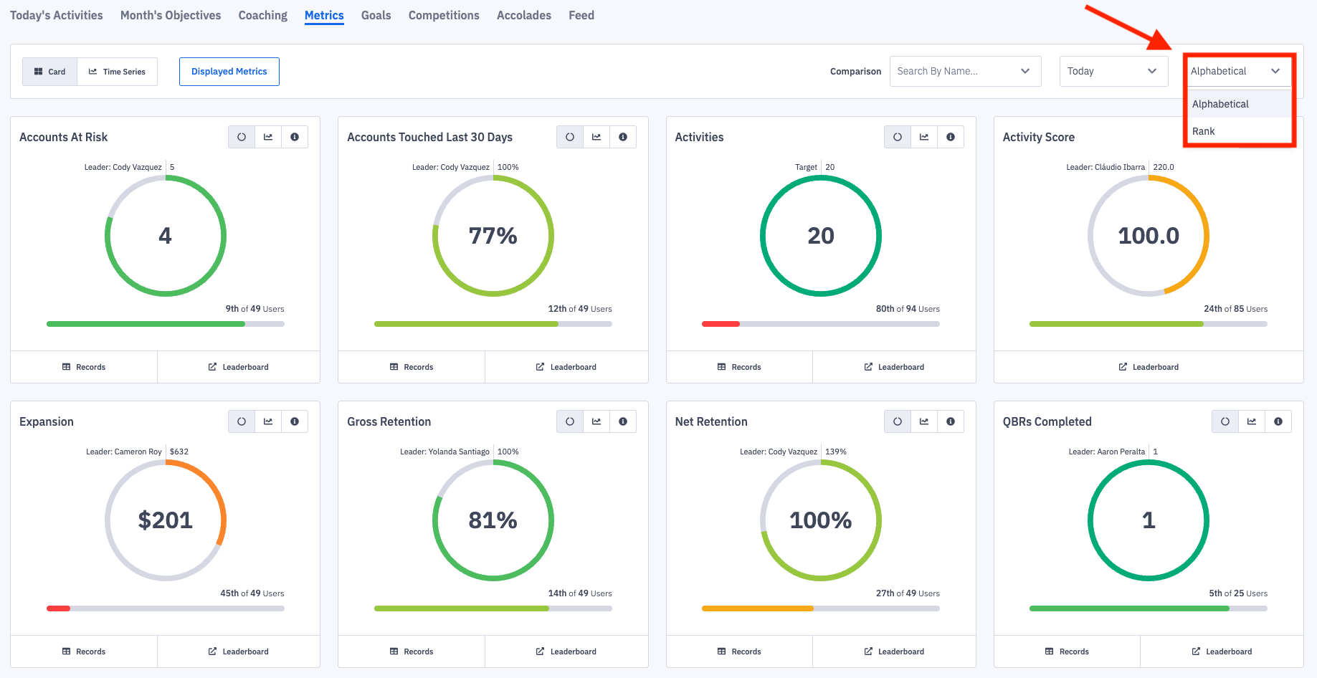Open Records for QBRs Completed card
The image size is (1317, 678).
click(1067, 651)
